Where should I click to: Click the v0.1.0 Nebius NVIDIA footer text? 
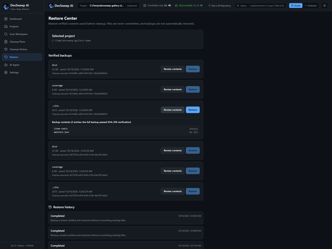coord(22,246)
